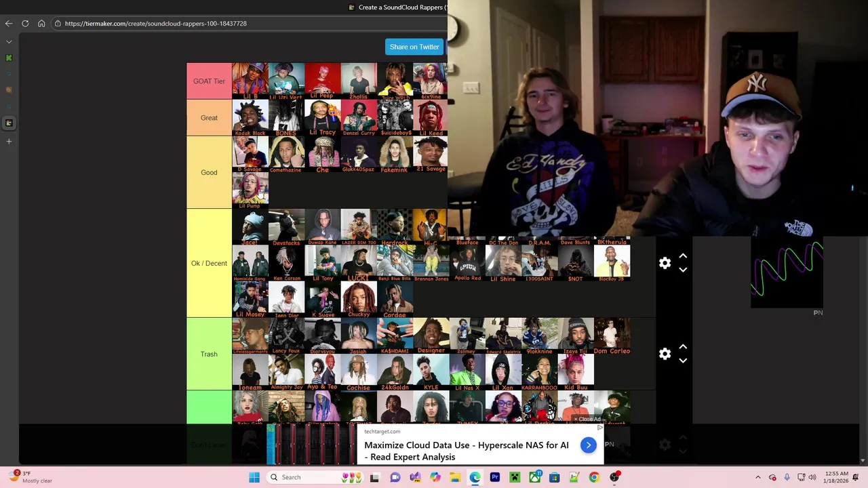Image resolution: width=868 pixels, height=488 pixels.
Task: Click Share on Twitter button
Action: tap(414, 47)
